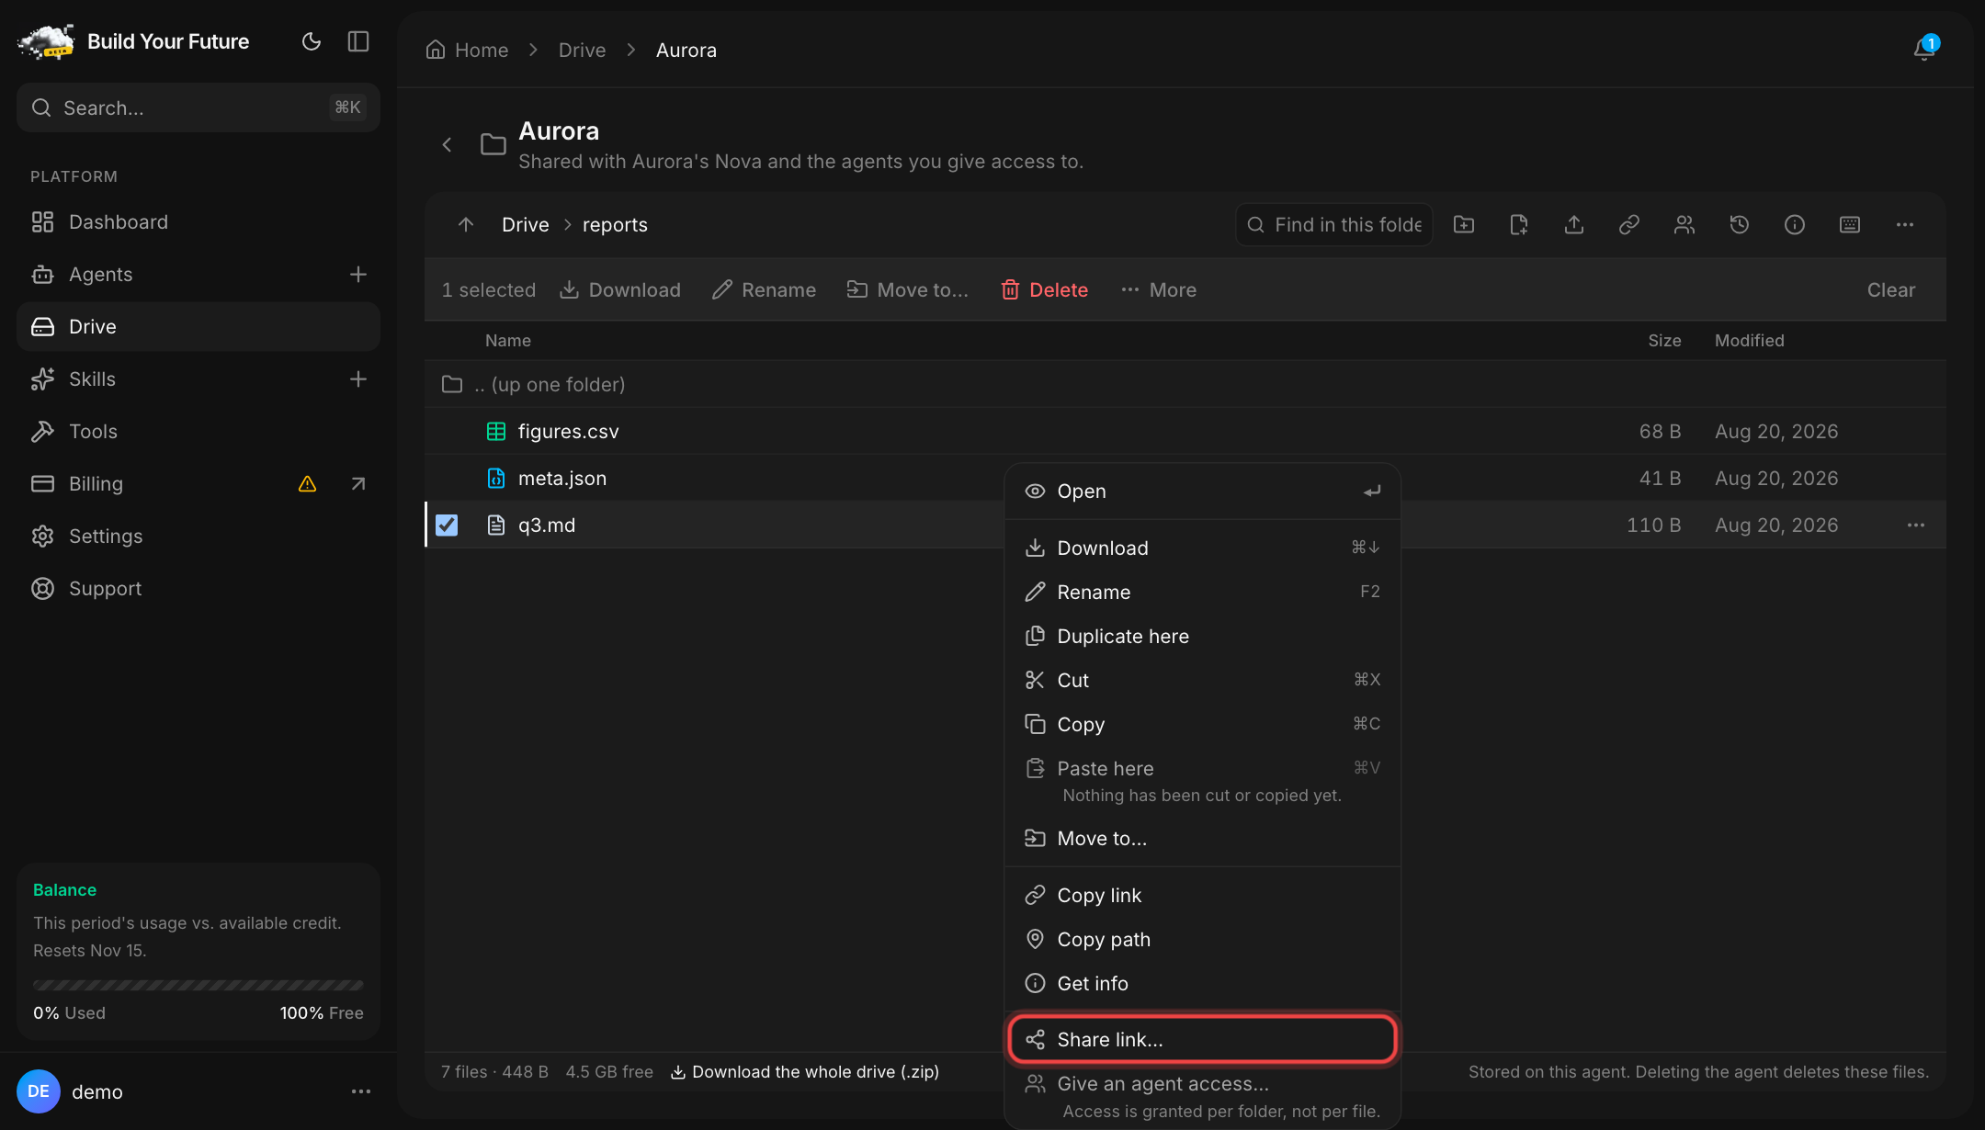1985x1130 pixels.
Task: Open Billing external arrow icon
Action: (358, 484)
